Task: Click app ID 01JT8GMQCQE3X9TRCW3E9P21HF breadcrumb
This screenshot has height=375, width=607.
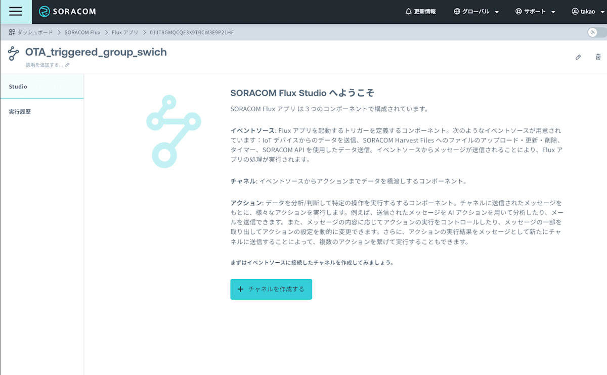Action: (x=192, y=32)
